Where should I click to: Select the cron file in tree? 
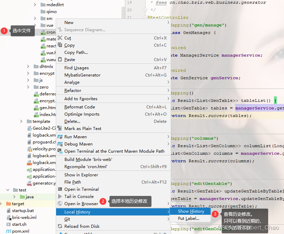pos(48,32)
